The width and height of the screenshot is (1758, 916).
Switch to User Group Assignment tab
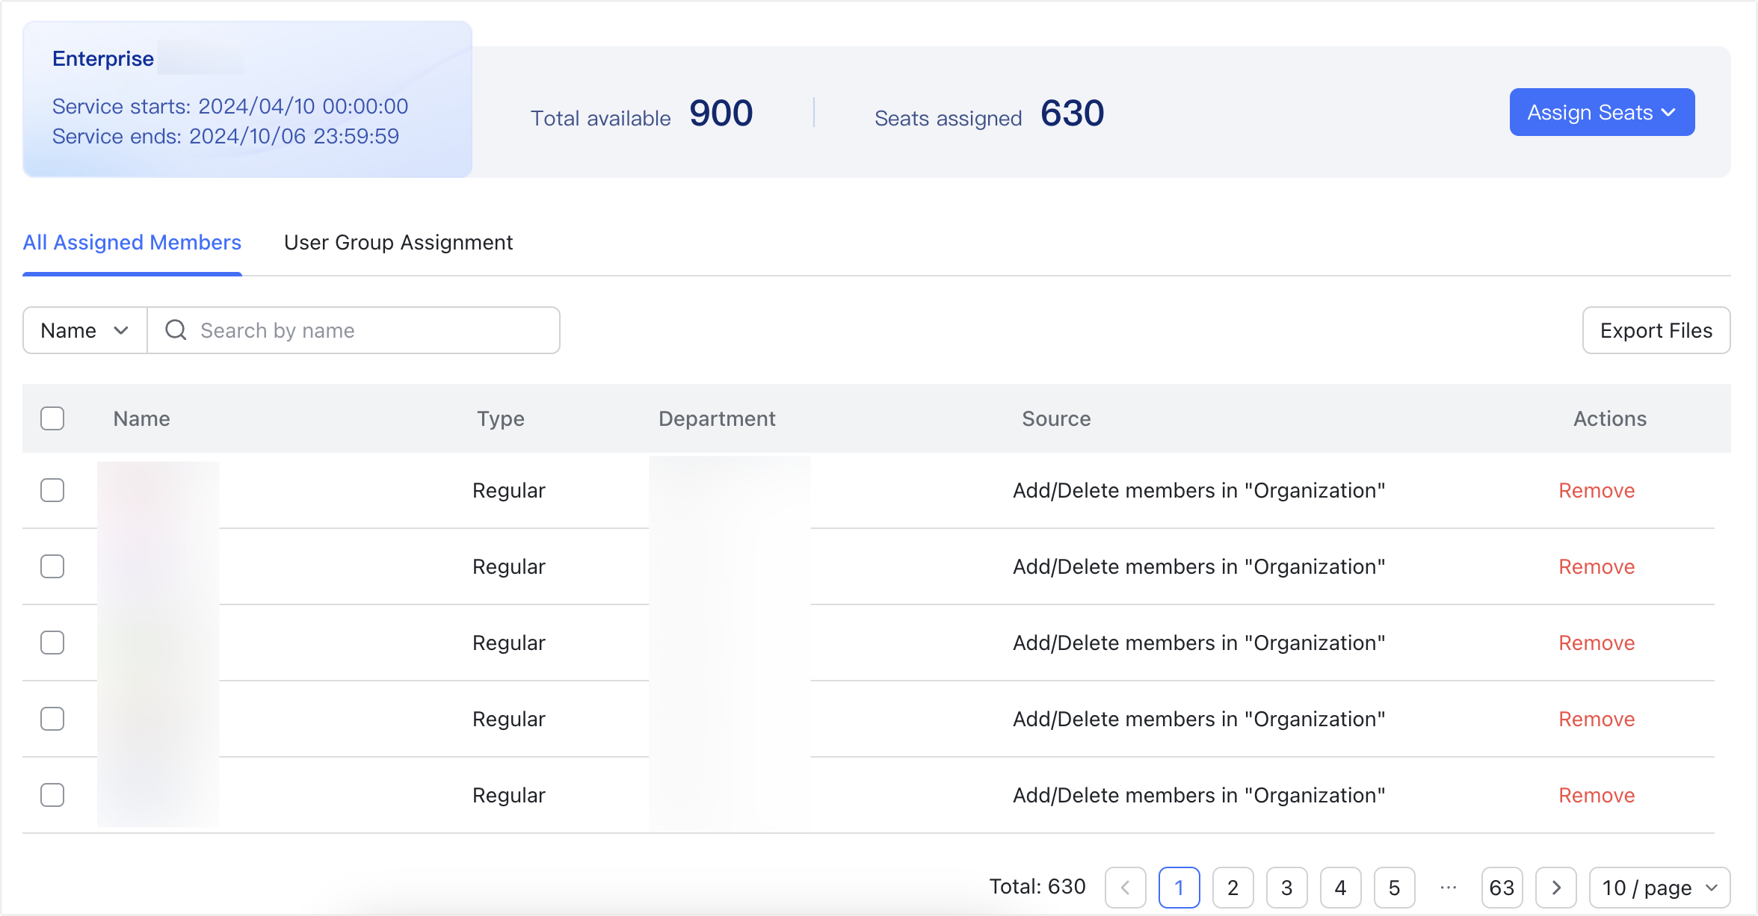[x=398, y=242]
